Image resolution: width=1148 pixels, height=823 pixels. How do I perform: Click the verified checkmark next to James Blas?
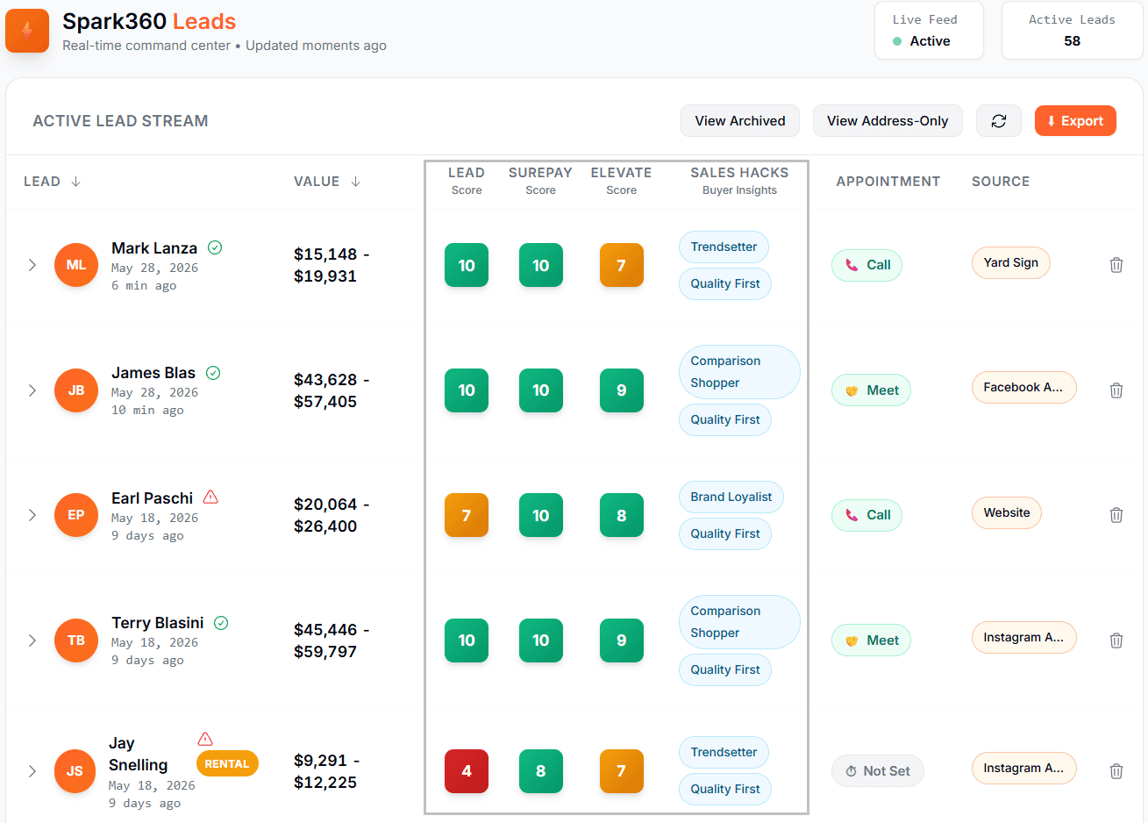213,373
